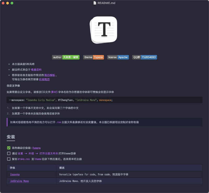The image size is (209, 193).
Task: Open the struck-through Typora link
Action: click(x=36, y=148)
